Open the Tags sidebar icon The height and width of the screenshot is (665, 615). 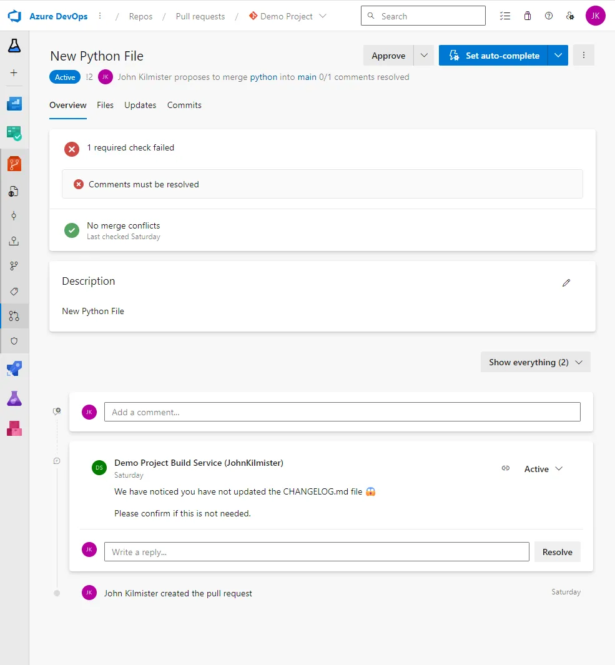(14, 292)
